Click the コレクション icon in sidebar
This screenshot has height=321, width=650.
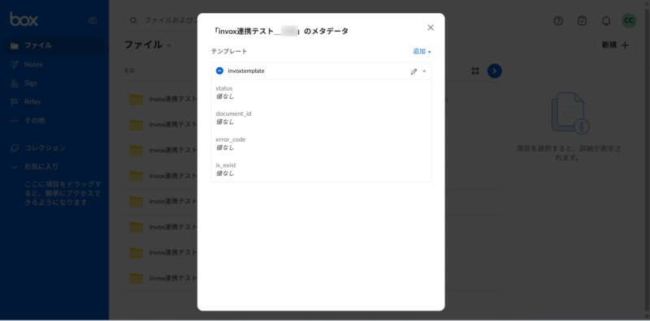[x=15, y=148]
